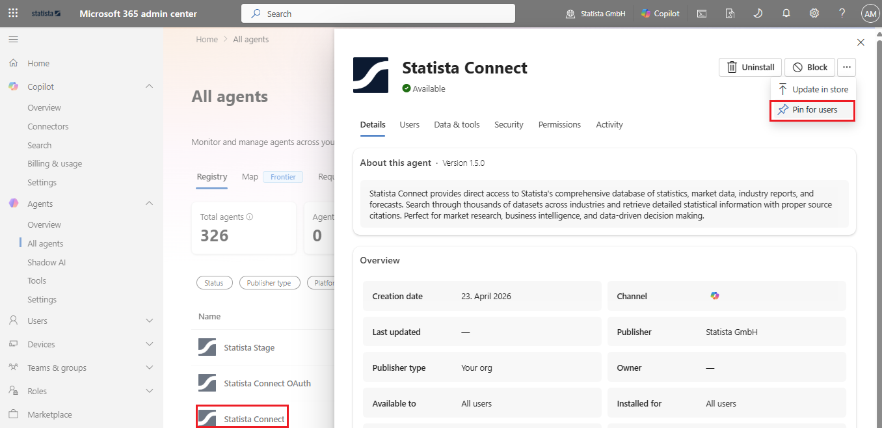Open the Cloud Shell terminal icon
Image resolution: width=882 pixels, height=428 pixels.
click(x=702, y=14)
